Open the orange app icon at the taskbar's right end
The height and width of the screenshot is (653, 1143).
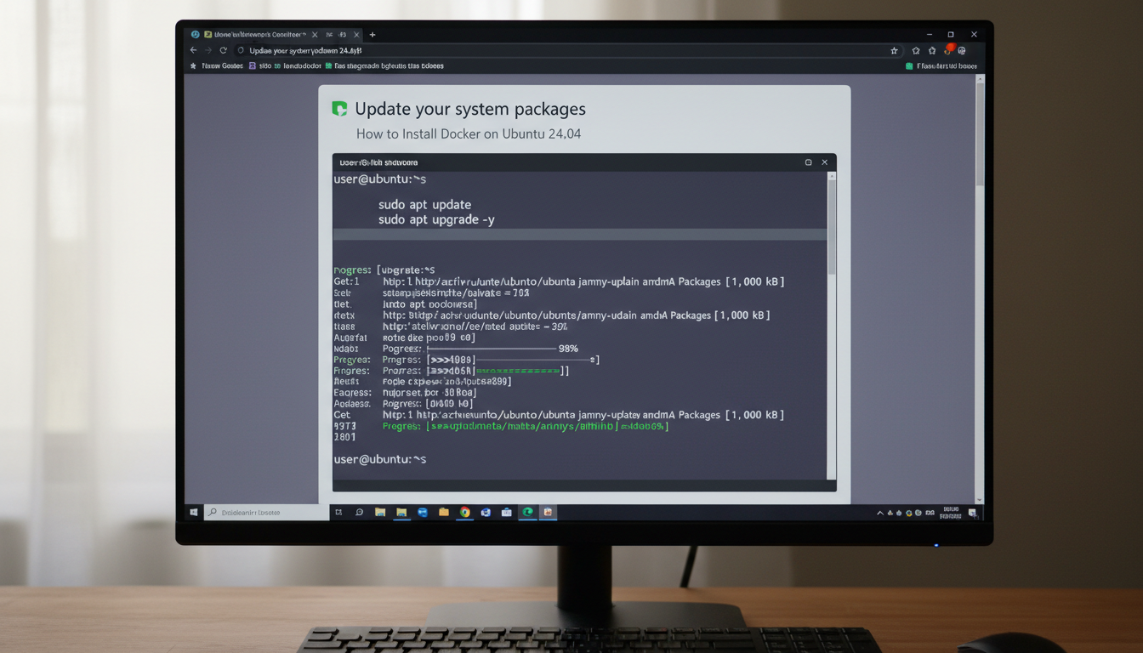coord(549,512)
